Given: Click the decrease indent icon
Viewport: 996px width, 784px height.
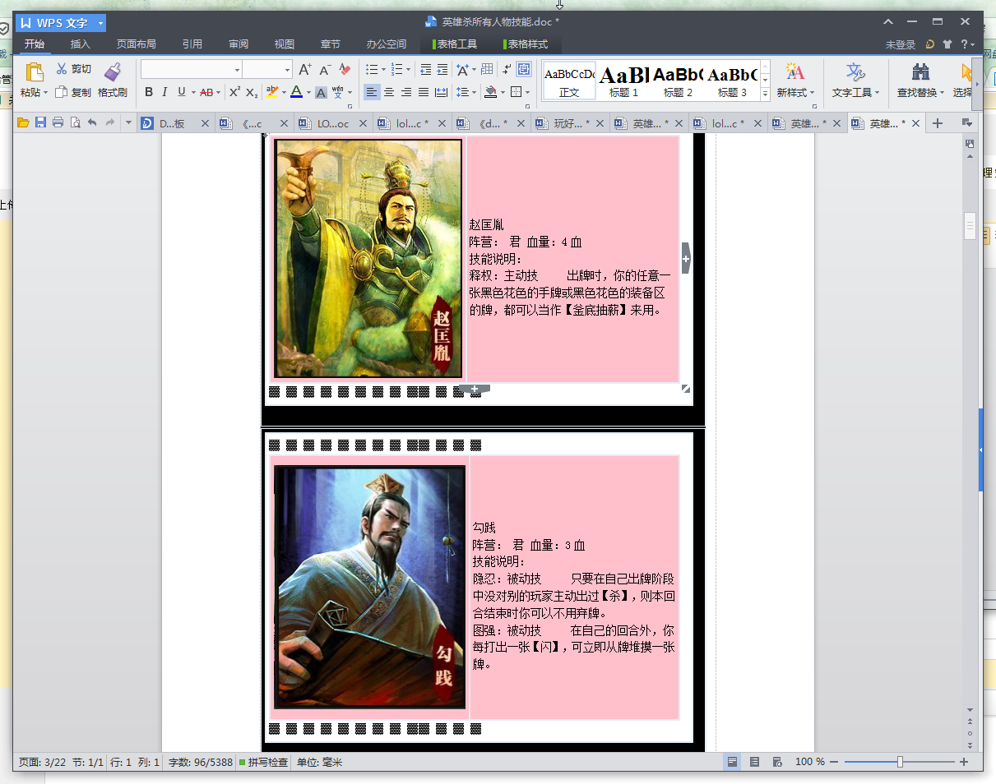Looking at the screenshot, I should (425, 70).
